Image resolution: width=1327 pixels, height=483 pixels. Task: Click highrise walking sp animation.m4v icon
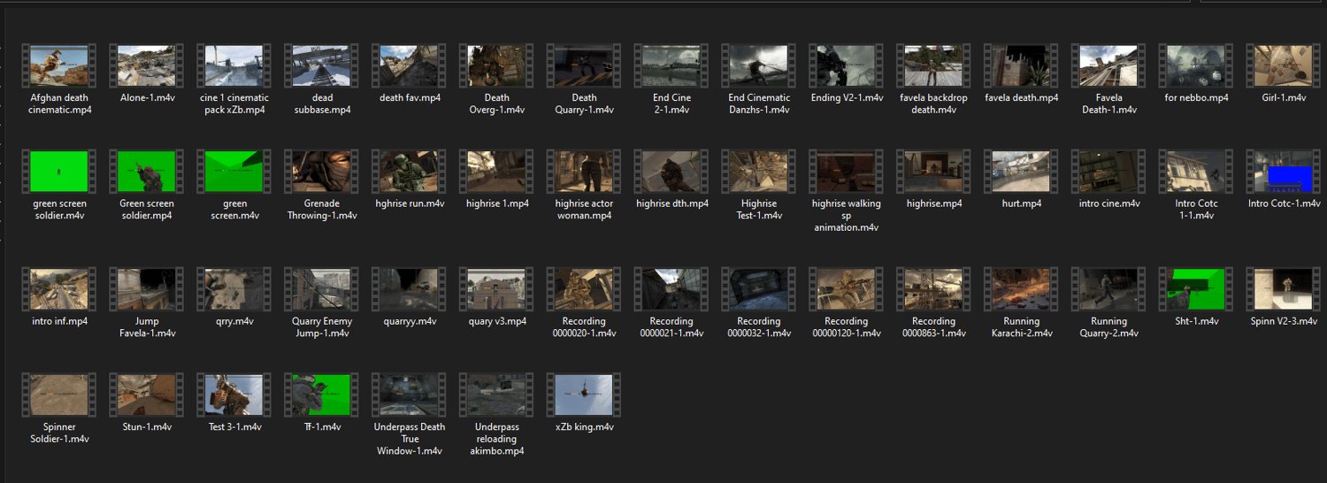point(848,172)
